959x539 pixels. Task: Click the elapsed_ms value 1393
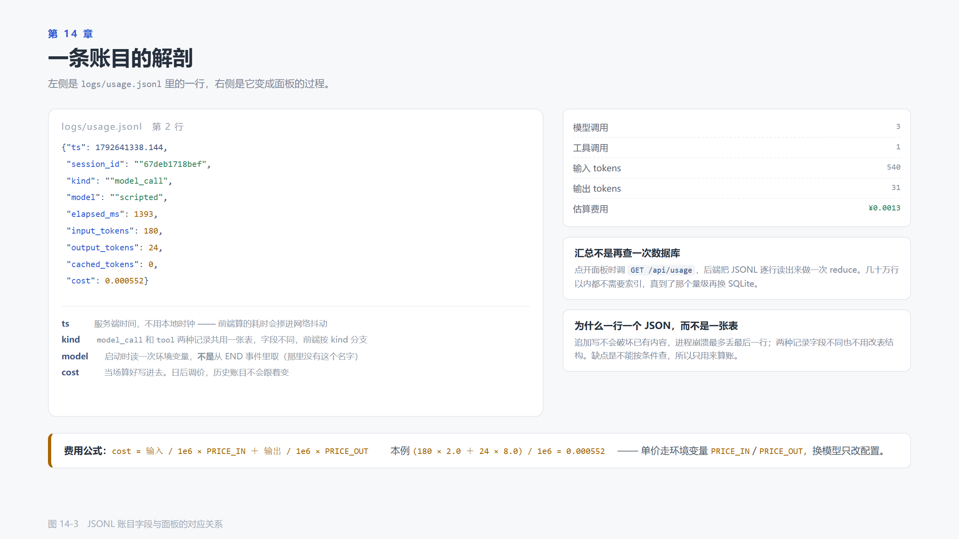click(x=143, y=214)
